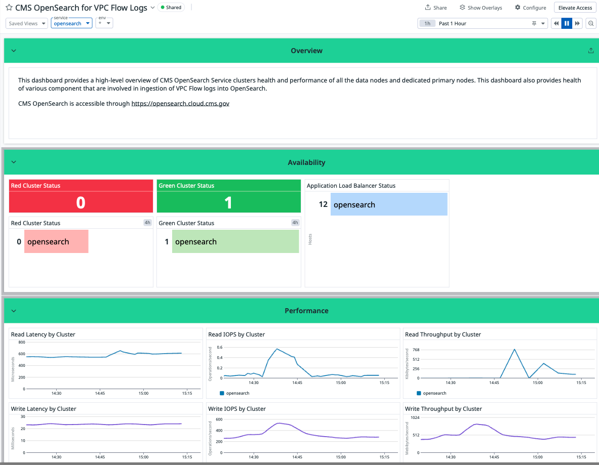Toggle opensearch legend in Read IOPS chart

click(x=234, y=393)
